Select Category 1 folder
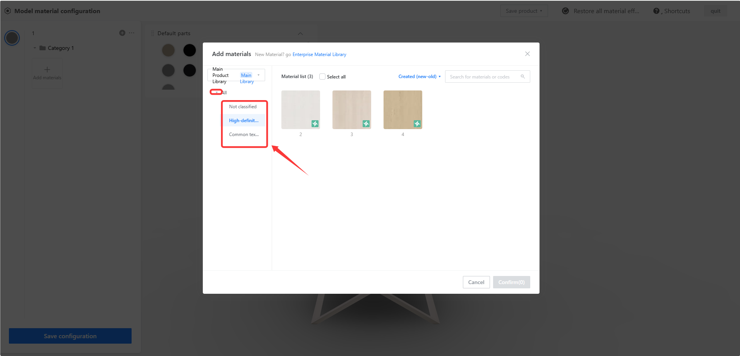The height and width of the screenshot is (356, 740). click(57, 48)
